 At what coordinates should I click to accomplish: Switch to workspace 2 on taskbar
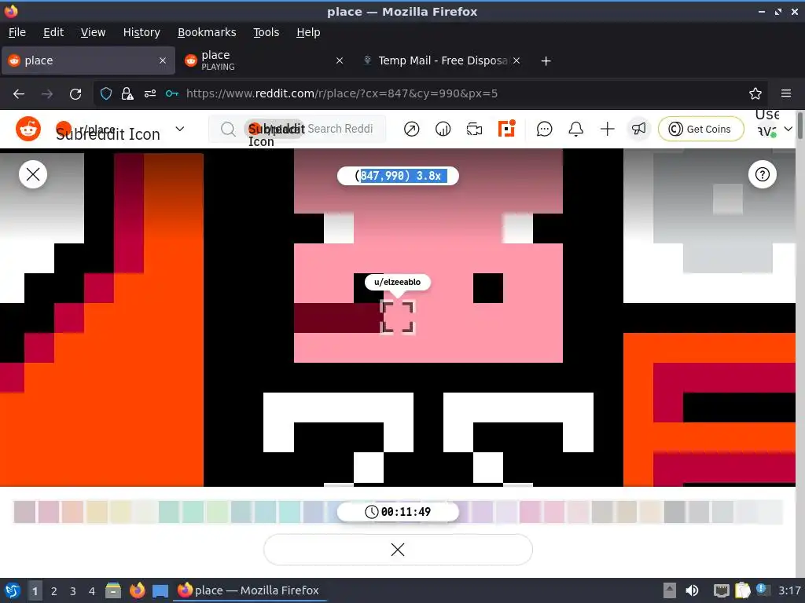click(x=54, y=591)
